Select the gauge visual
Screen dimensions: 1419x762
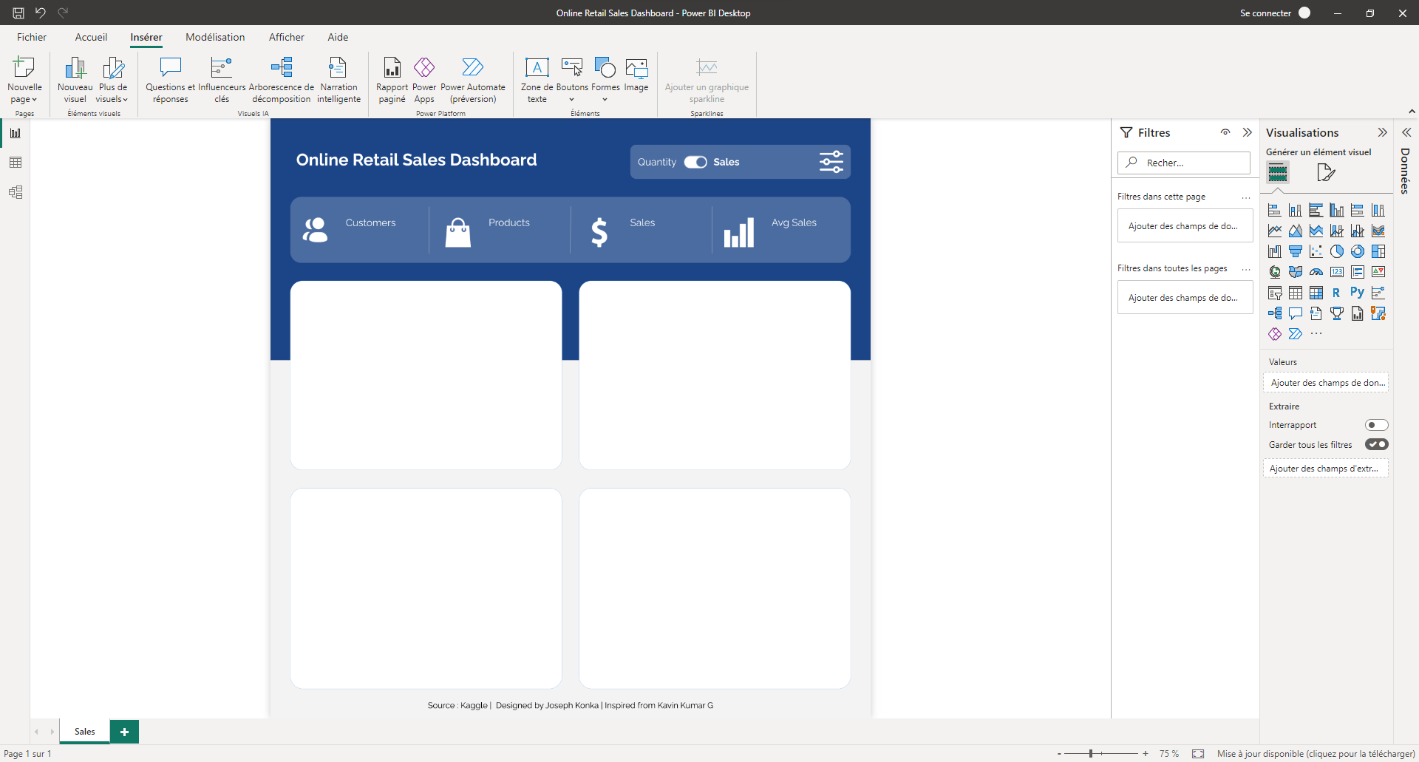tap(1316, 273)
